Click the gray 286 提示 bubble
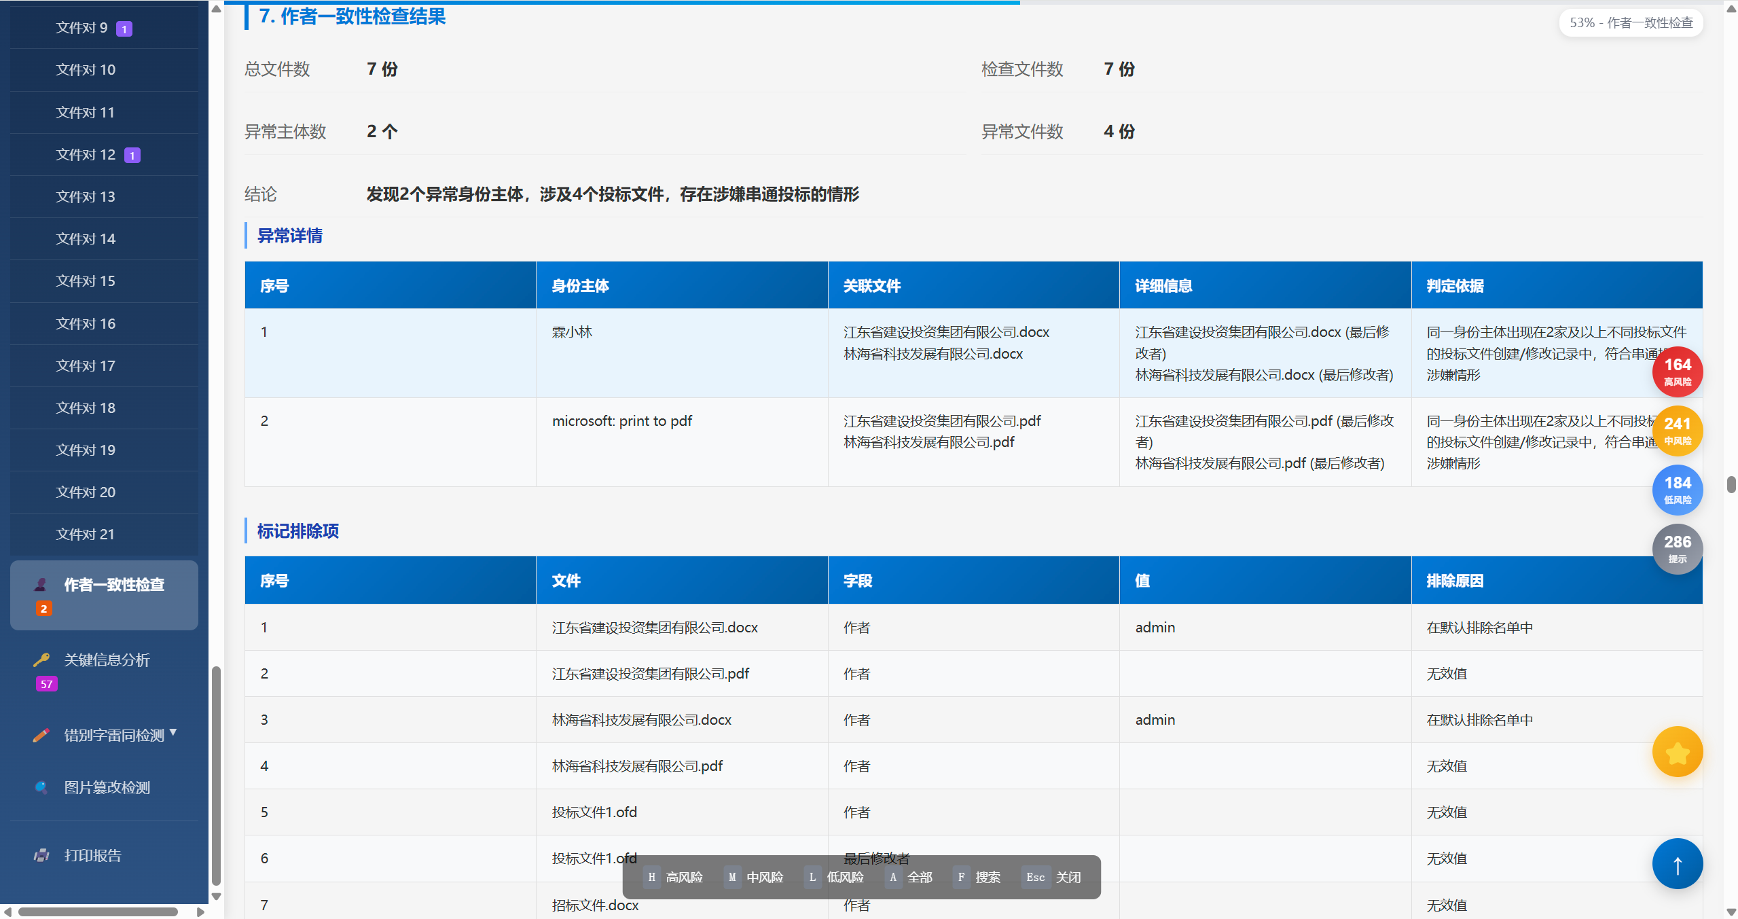The width and height of the screenshot is (1738, 919). pyautogui.click(x=1677, y=549)
